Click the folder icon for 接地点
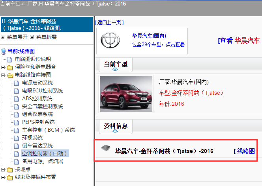Screen dimensions: 262x186 click(10, 170)
